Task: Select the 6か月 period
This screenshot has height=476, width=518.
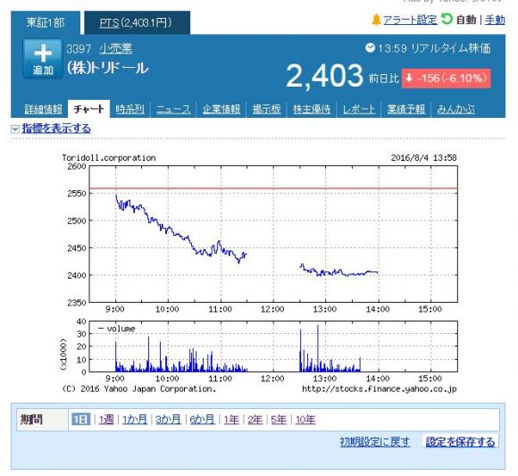Action: click(x=202, y=420)
